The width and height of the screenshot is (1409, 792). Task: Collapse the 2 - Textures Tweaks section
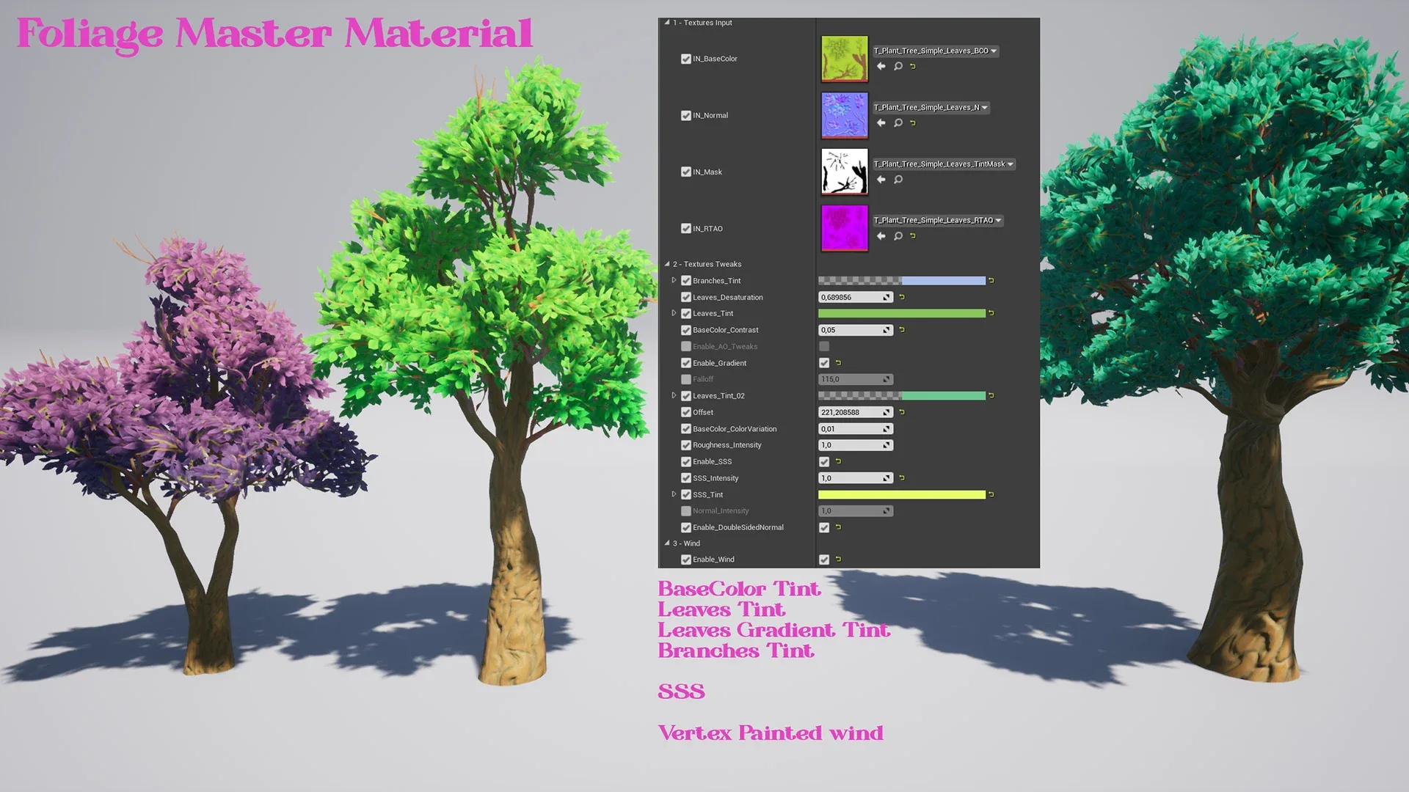click(667, 264)
